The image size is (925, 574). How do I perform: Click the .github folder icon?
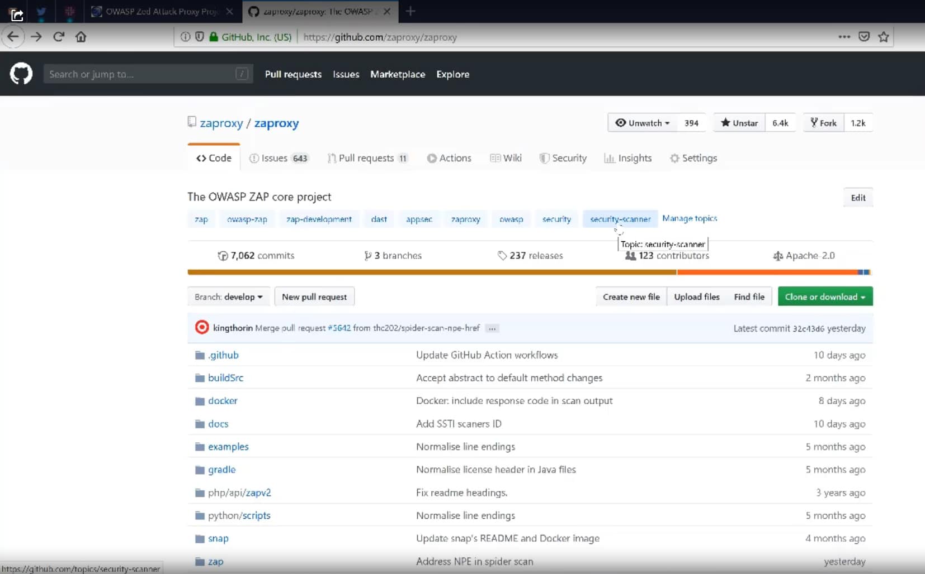click(x=200, y=355)
